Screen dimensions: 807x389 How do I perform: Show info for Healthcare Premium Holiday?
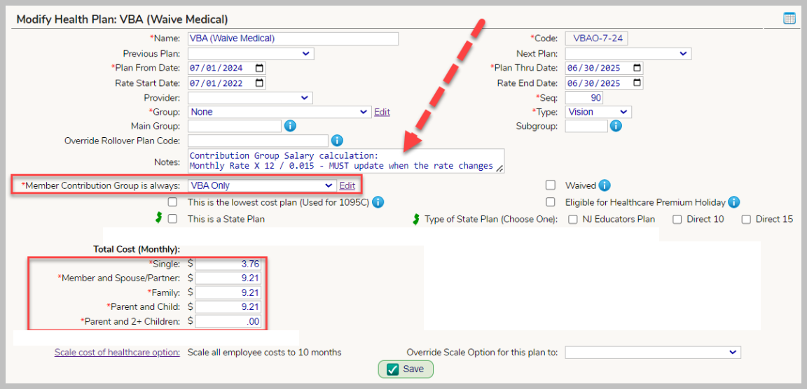point(734,202)
